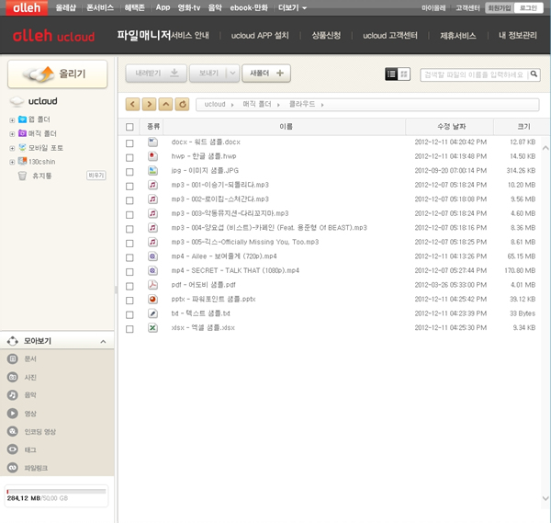Refresh the file list
This screenshot has width=551, height=523.
click(x=182, y=104)
